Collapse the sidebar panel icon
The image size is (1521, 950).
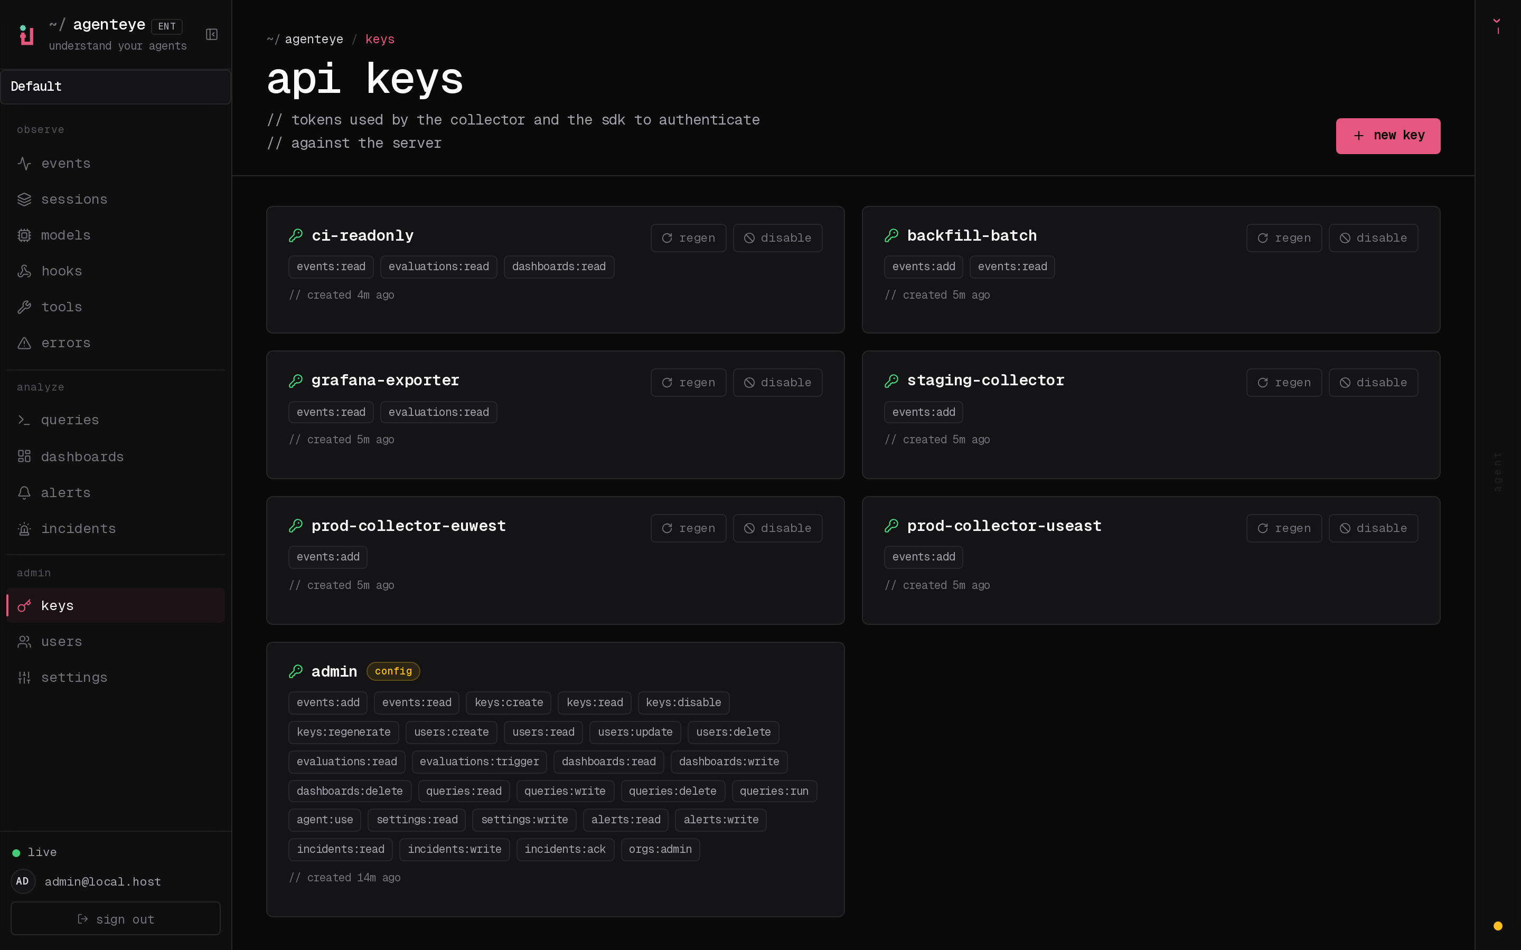(x=212, y=34)
